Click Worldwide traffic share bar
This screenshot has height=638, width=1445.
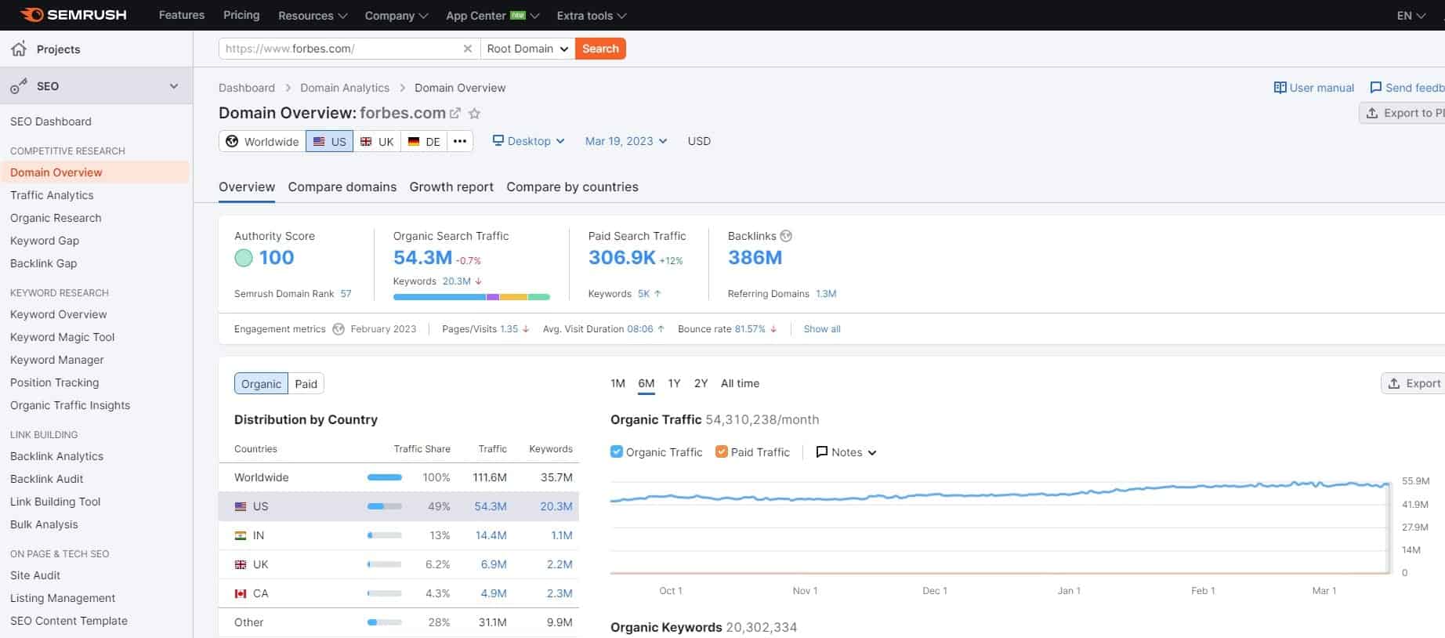point(385,477)
